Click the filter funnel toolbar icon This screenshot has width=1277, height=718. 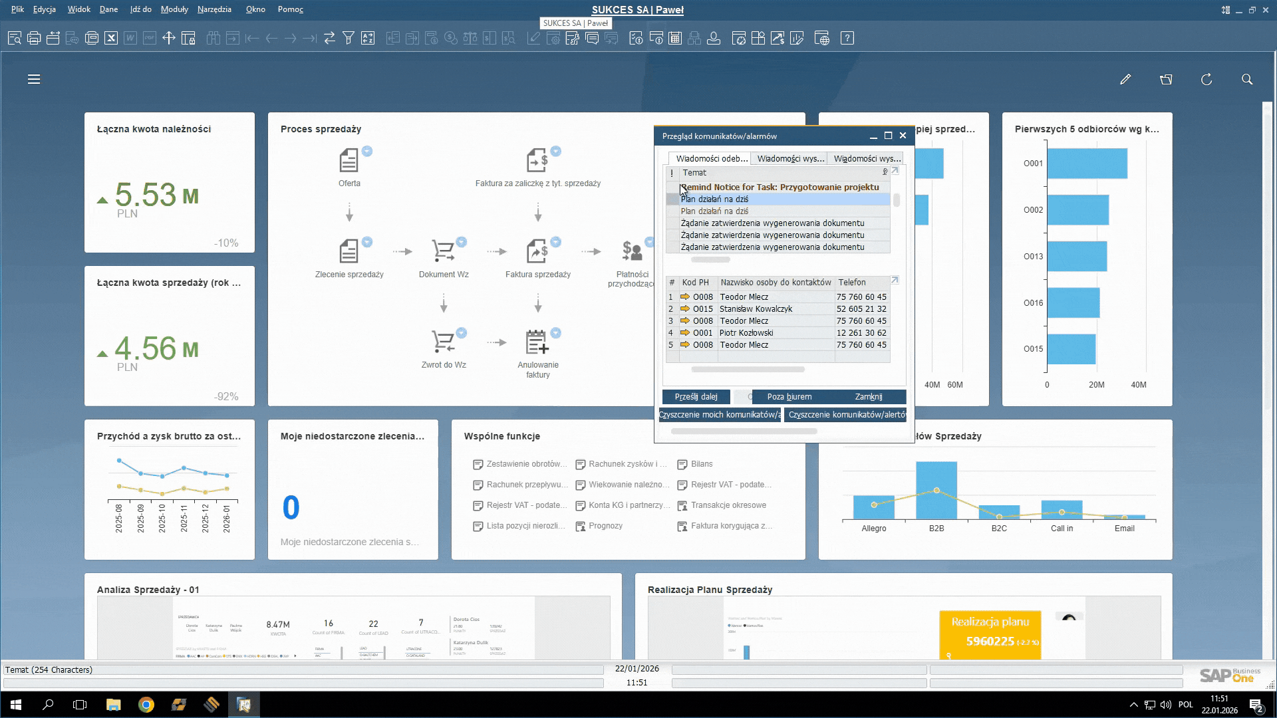pyautogui.click(x=348, y=38)
